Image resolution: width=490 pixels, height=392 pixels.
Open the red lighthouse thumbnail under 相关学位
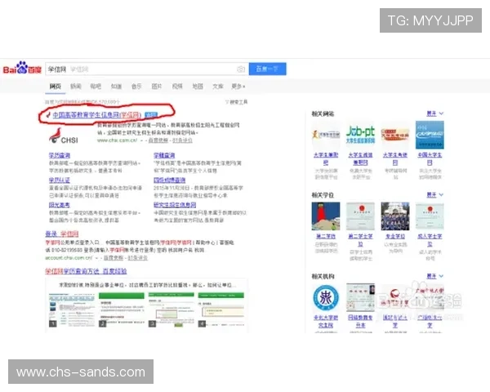click(326, 216)
